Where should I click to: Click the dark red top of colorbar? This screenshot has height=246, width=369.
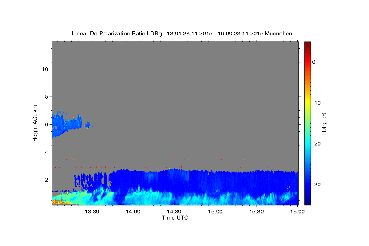coord(307,44)
